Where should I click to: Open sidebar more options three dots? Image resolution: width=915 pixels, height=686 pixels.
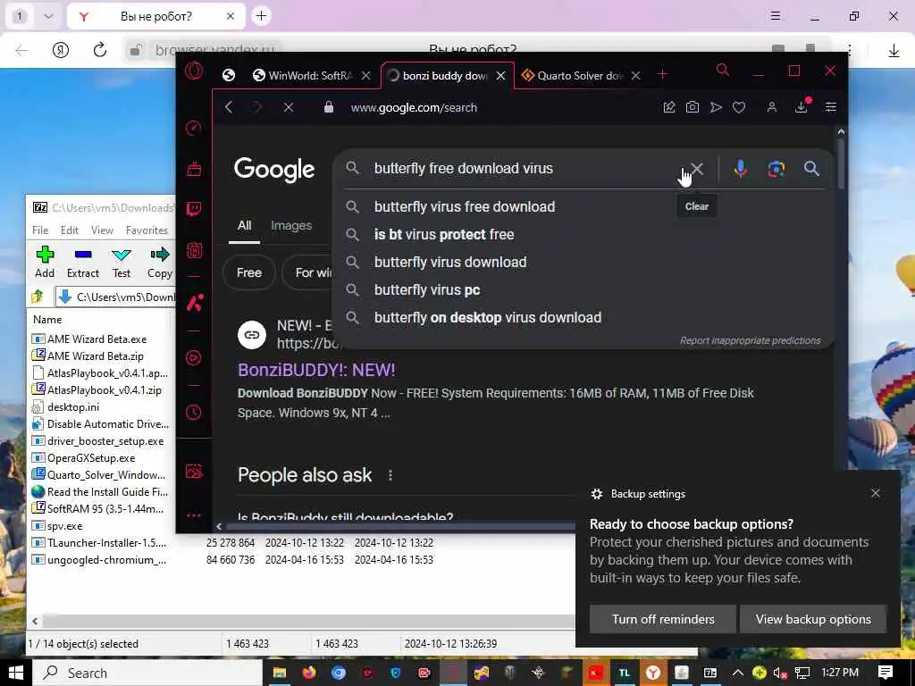pos(194,515)
